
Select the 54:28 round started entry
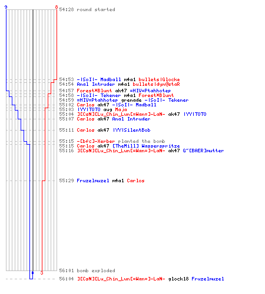[87, 9]
